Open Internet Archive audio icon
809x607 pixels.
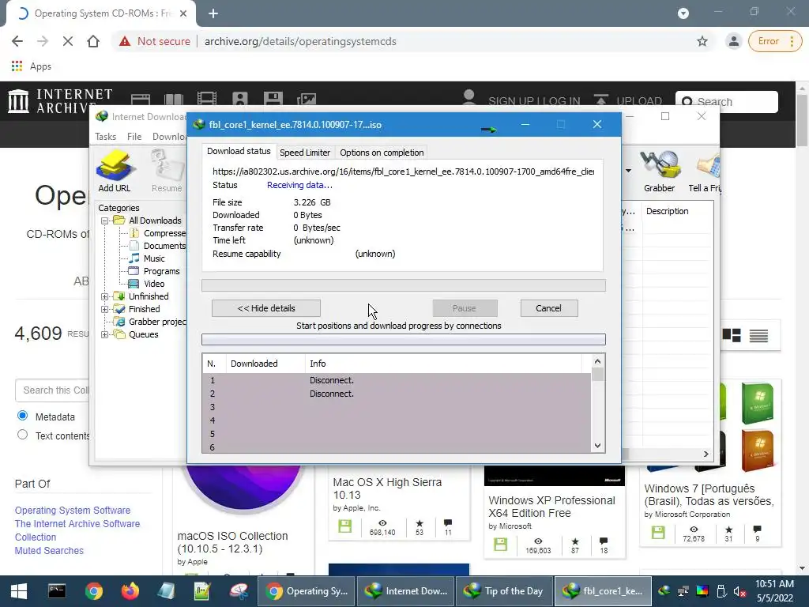(240, 98)
